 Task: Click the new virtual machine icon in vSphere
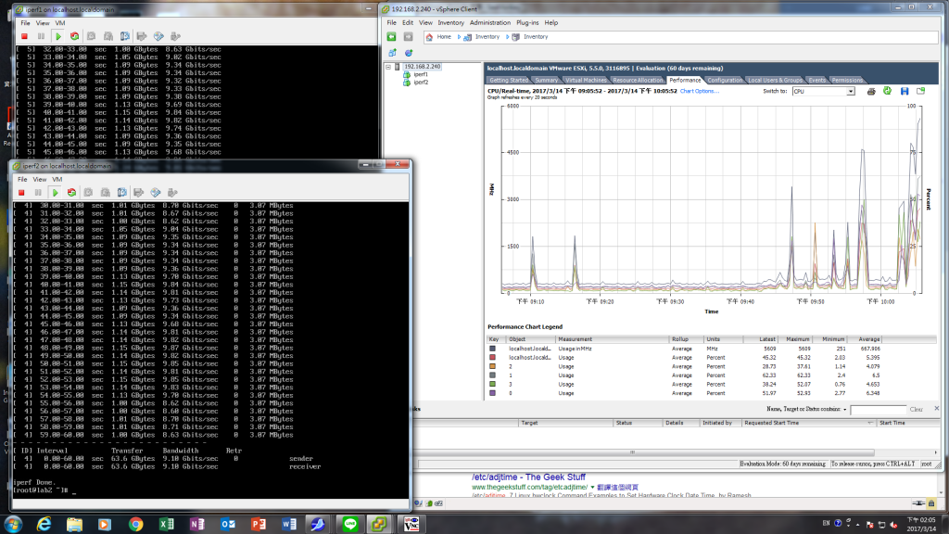tap(392, 53)
